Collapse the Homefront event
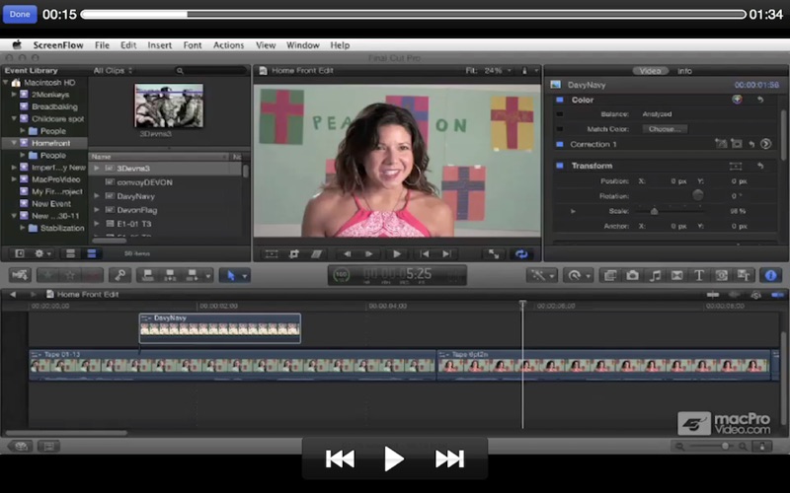Image resolution: width=790 pixels, height=493 pixels. click(14, 143)
